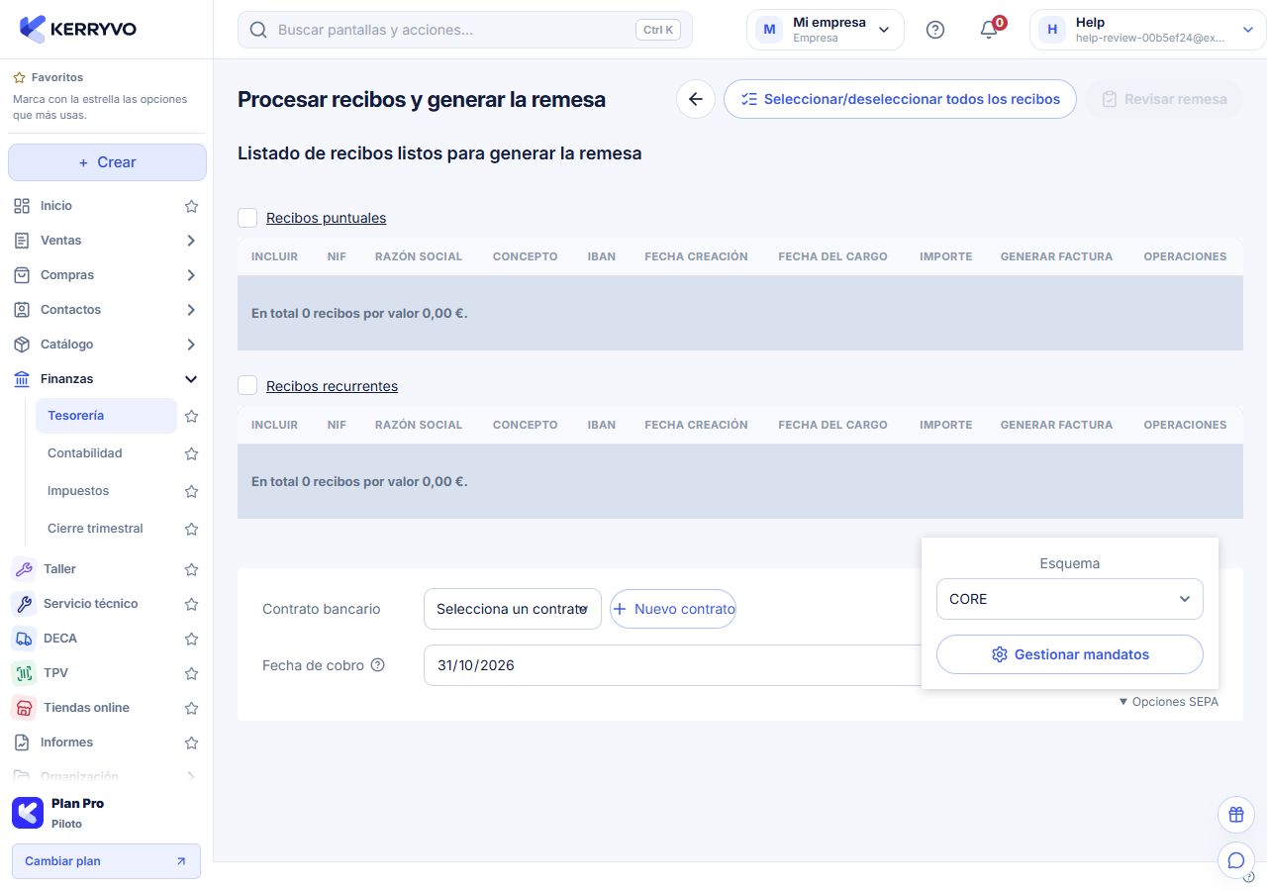Star the Servicio técnico option
This screenshot has height=891, width=1267.
(x=192, y=604)
